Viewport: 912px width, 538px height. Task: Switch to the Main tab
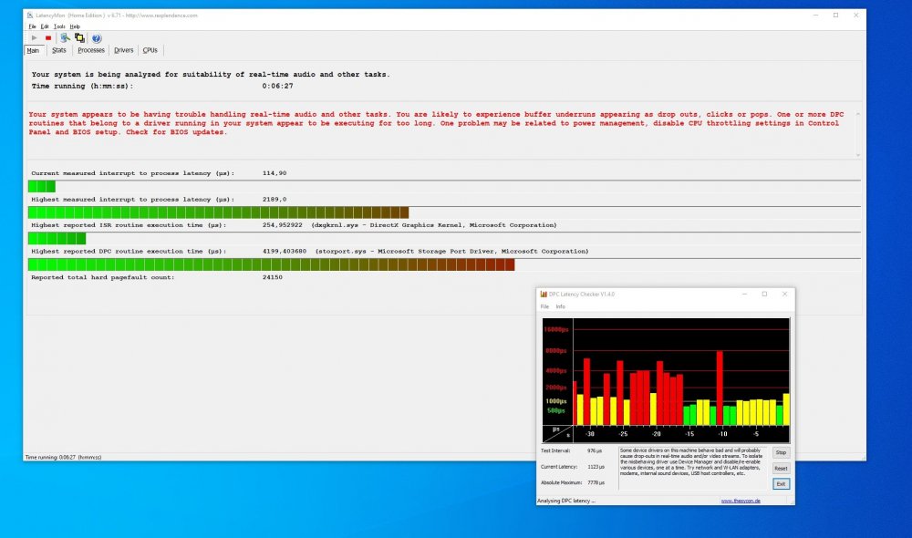[x=33, y=50]
